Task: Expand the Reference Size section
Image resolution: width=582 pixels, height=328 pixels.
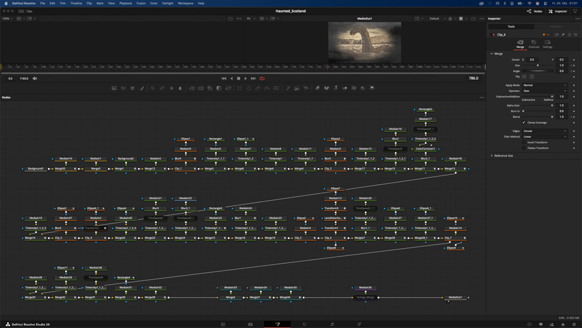Action: (492, 156)
